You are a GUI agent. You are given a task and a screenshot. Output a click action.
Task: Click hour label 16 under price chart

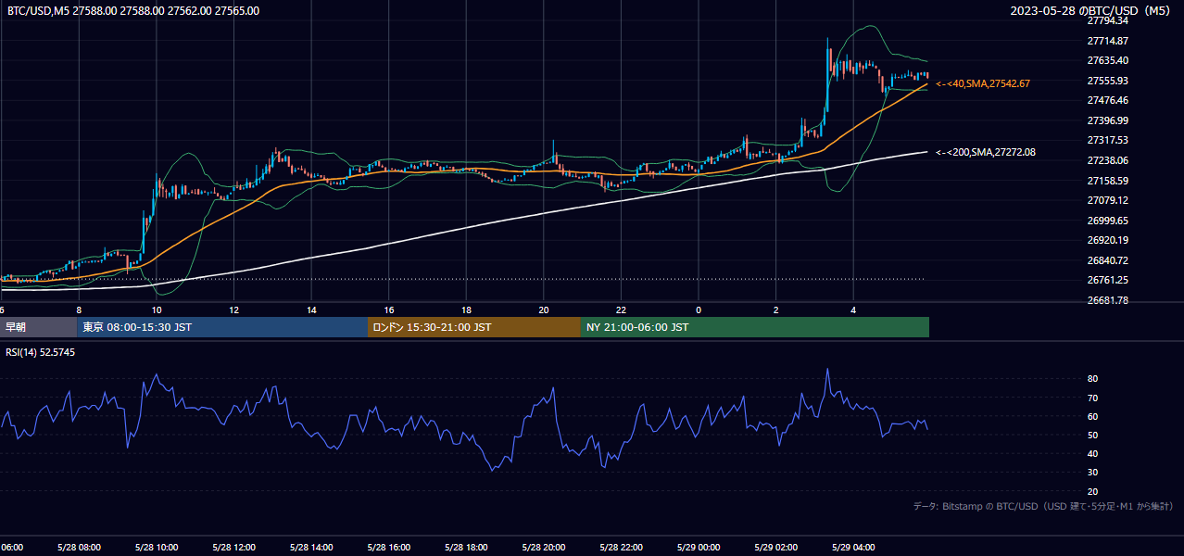point(389,310)
